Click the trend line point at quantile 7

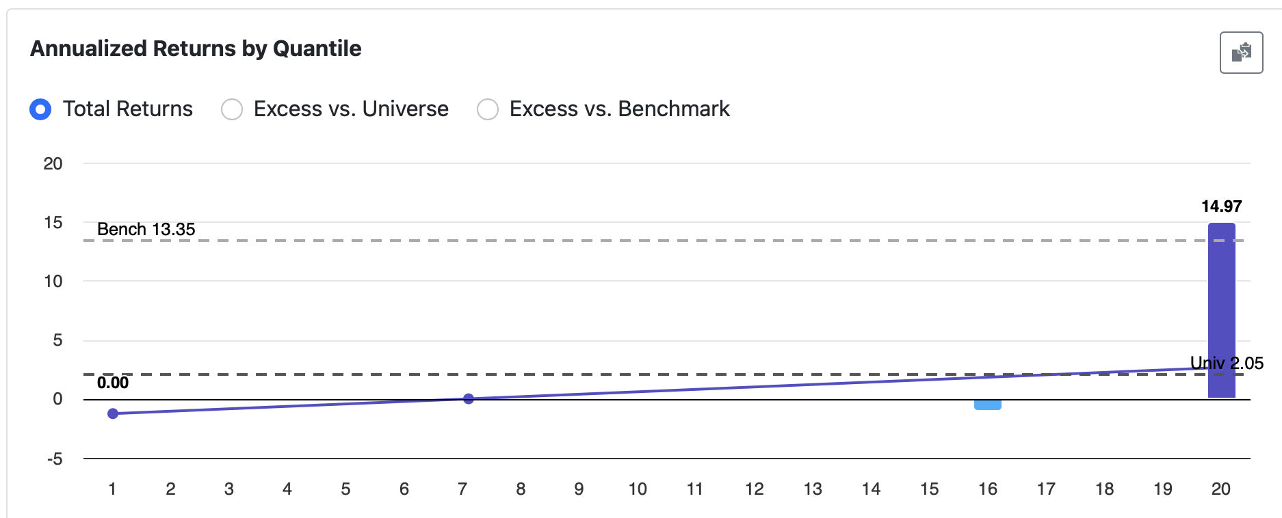469,399
